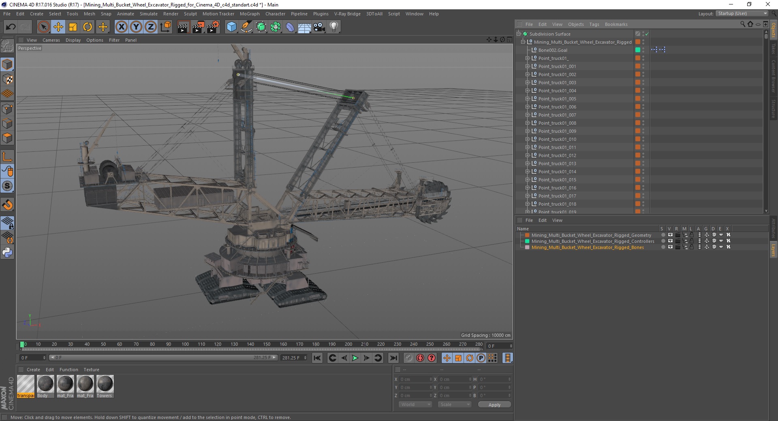Click the Undo arrow icon
Image resolution: width=778 pixels, height=421 pixels.
pos(11,27)
